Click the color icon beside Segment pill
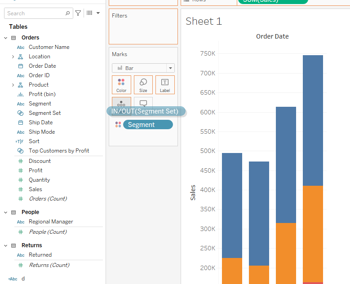This screenshot has height=284, width=350. click(x=118, y=125)
